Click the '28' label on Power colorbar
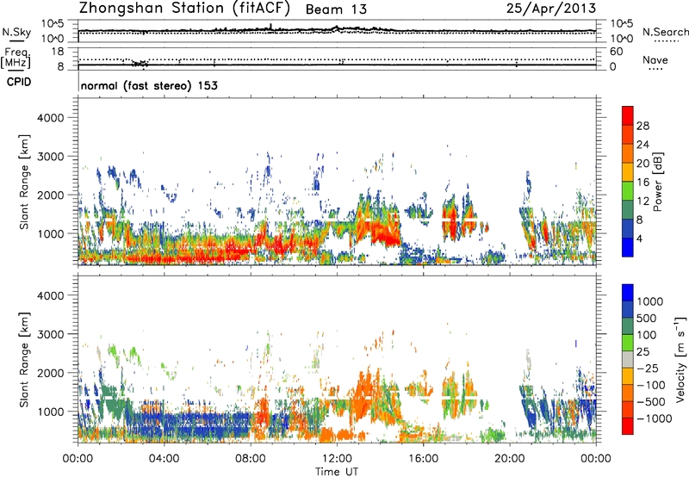Screen dimensions: 689x477 pyautogui.click(x=642, y=126)
